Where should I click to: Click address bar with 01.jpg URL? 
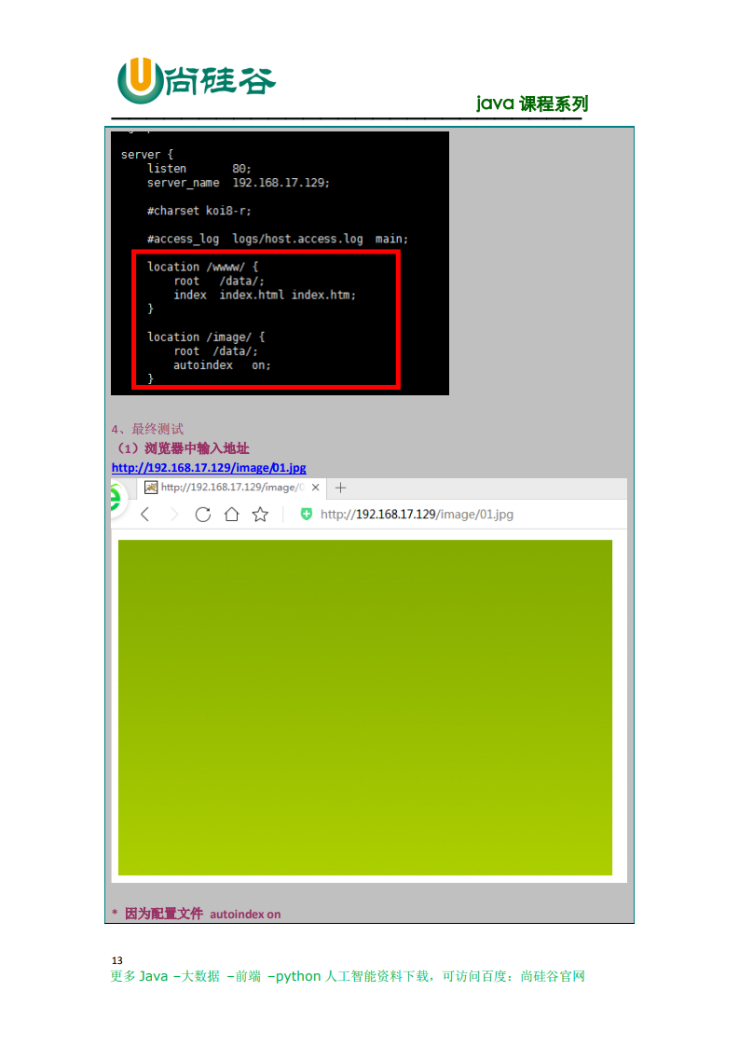click(417, 515)
